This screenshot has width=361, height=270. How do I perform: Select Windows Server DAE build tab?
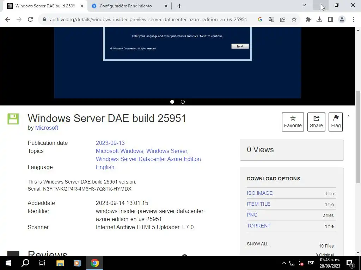point(45,6)
